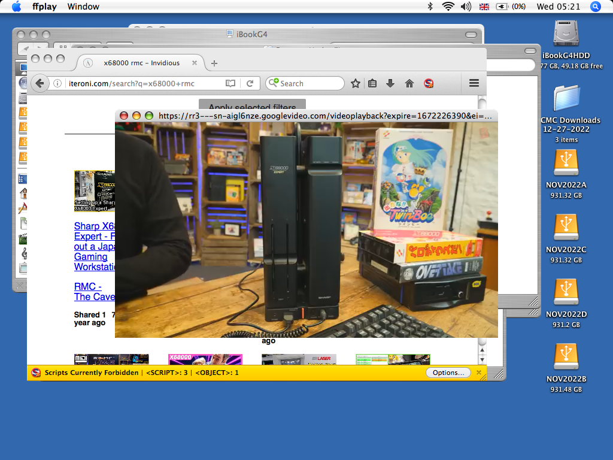This screenshot has height=460, width=613.
Task: Toggle the iBookG4 window toolbar pill
Action: coord(471,34)
